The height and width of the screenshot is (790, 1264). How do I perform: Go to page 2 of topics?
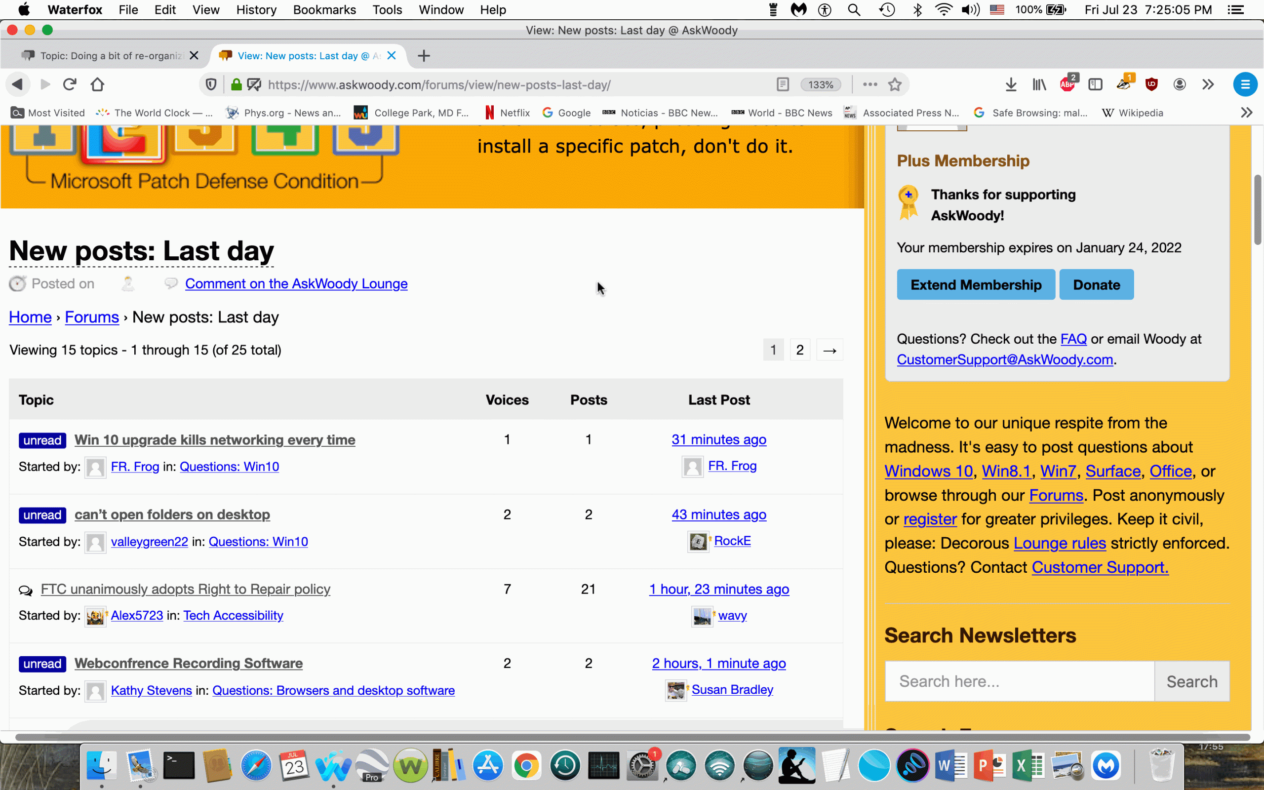pos(800,350)
